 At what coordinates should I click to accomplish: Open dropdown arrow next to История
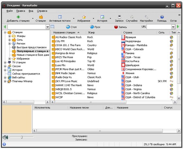(x=110, y=18)
